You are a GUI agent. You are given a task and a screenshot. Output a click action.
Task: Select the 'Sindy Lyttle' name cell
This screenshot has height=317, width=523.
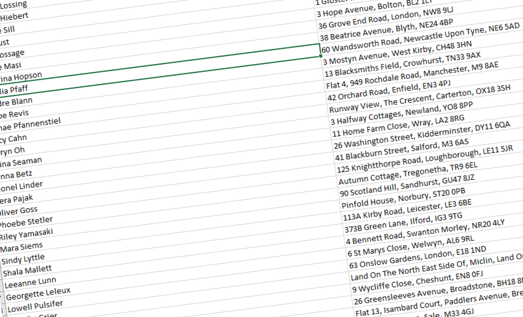coord(23,260)
